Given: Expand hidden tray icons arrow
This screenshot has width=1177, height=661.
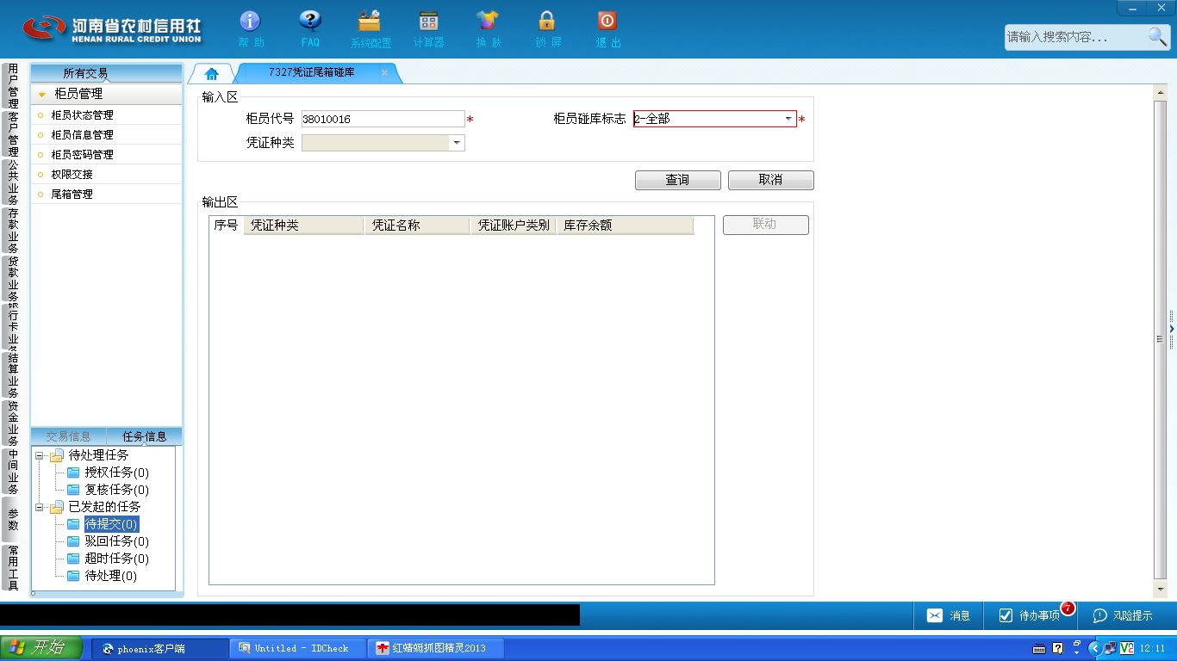Looking at the screenshot, I should (x=1095, y=648).
